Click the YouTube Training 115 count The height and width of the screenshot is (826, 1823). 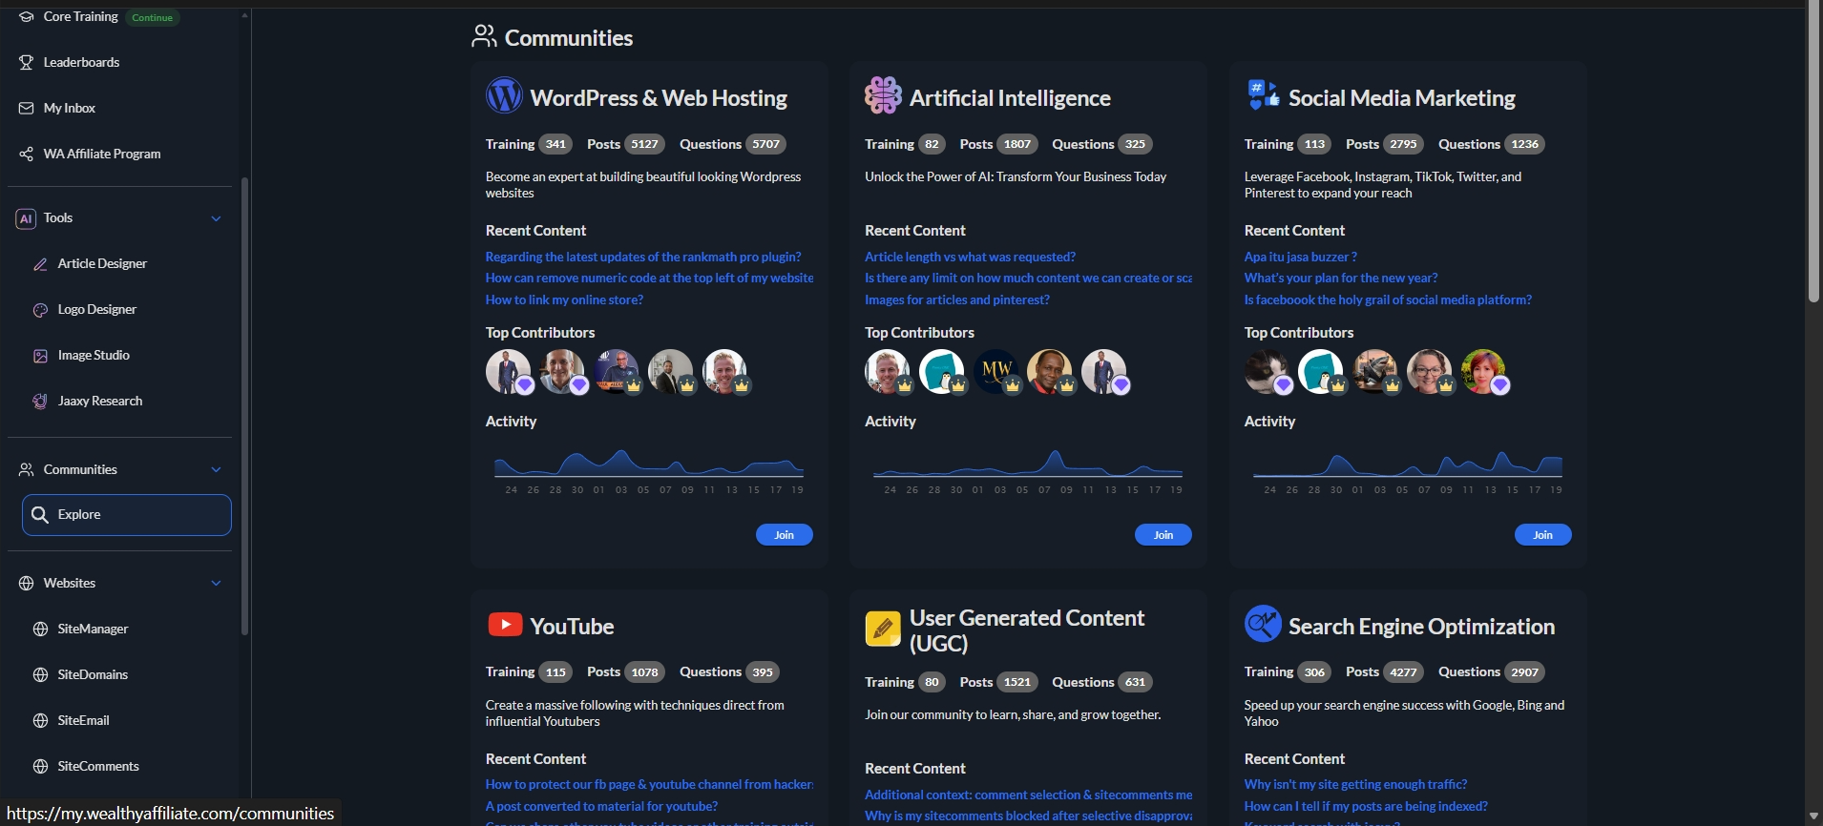click(555, 672)
